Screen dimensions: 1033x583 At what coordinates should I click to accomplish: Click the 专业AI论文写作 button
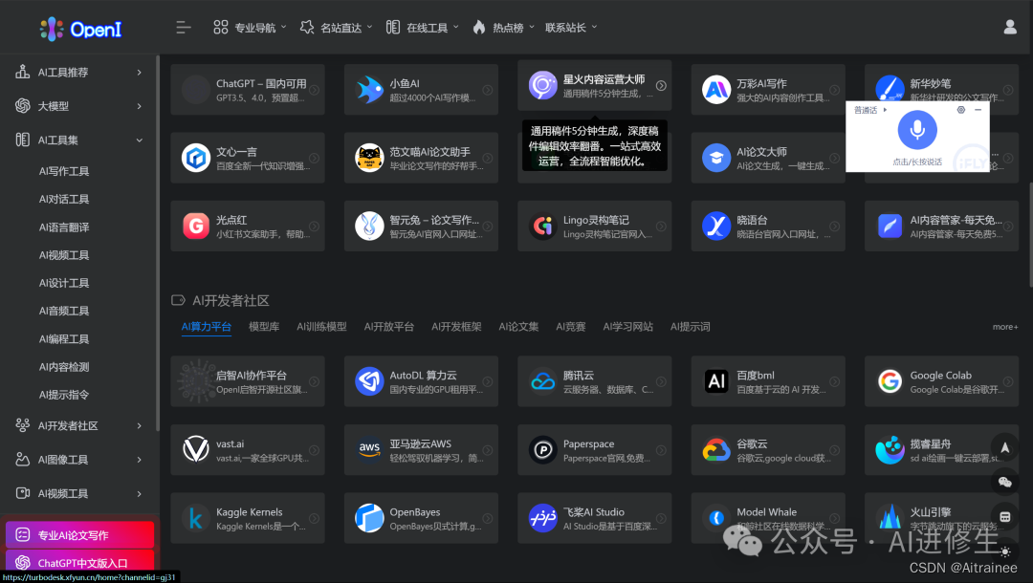[x=79, y=535]
